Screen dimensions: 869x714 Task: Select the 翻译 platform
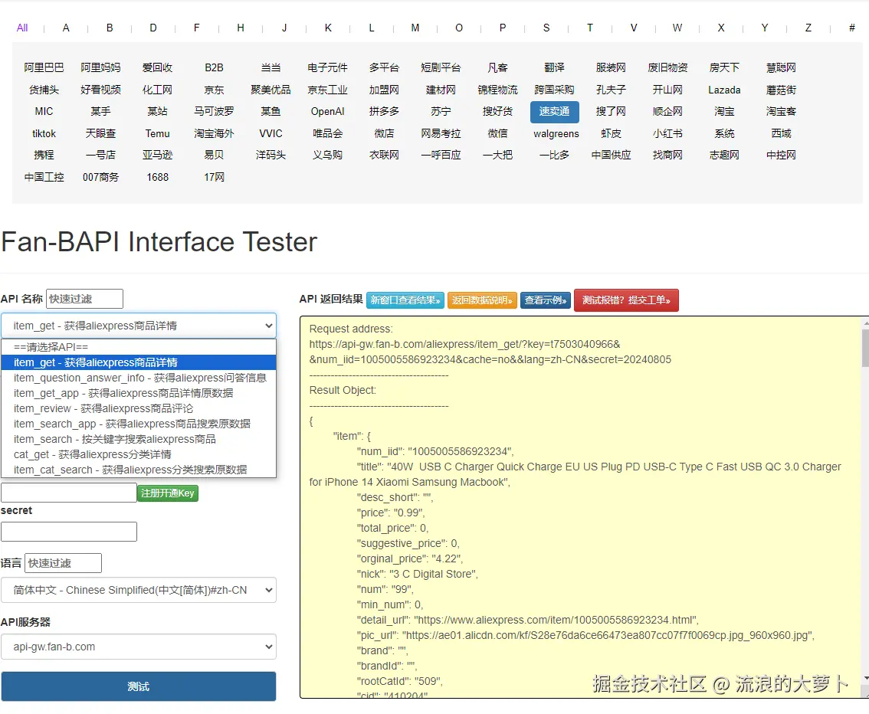[554, 67]
